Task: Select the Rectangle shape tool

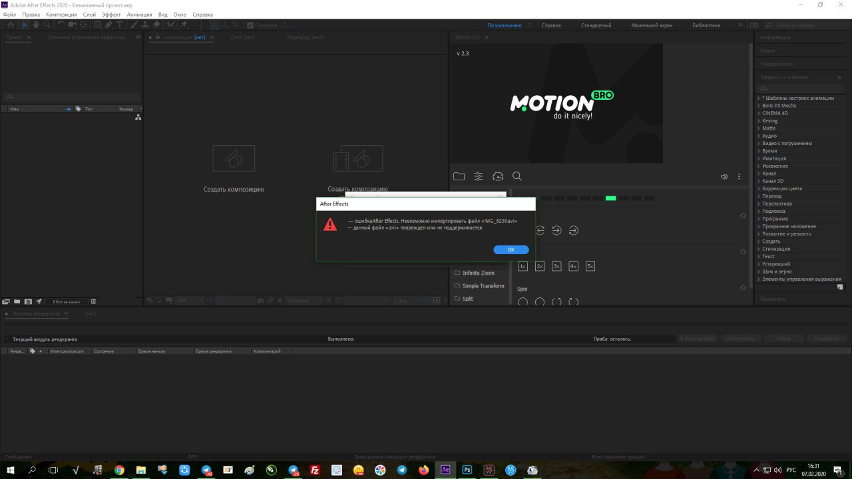Action: [x=97, y=25]
